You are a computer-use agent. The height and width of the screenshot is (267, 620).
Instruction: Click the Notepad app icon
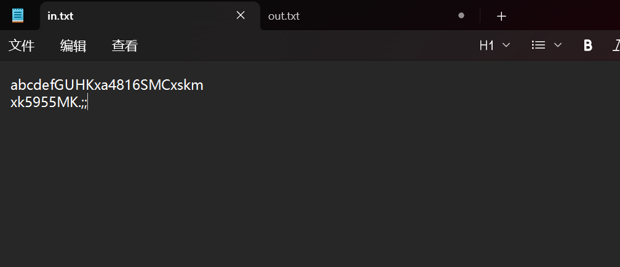(18, 15)
